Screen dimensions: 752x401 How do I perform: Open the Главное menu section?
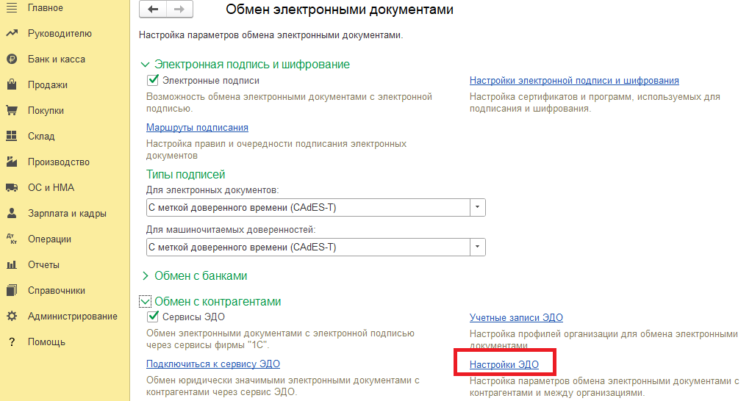[x=45, y=7]
